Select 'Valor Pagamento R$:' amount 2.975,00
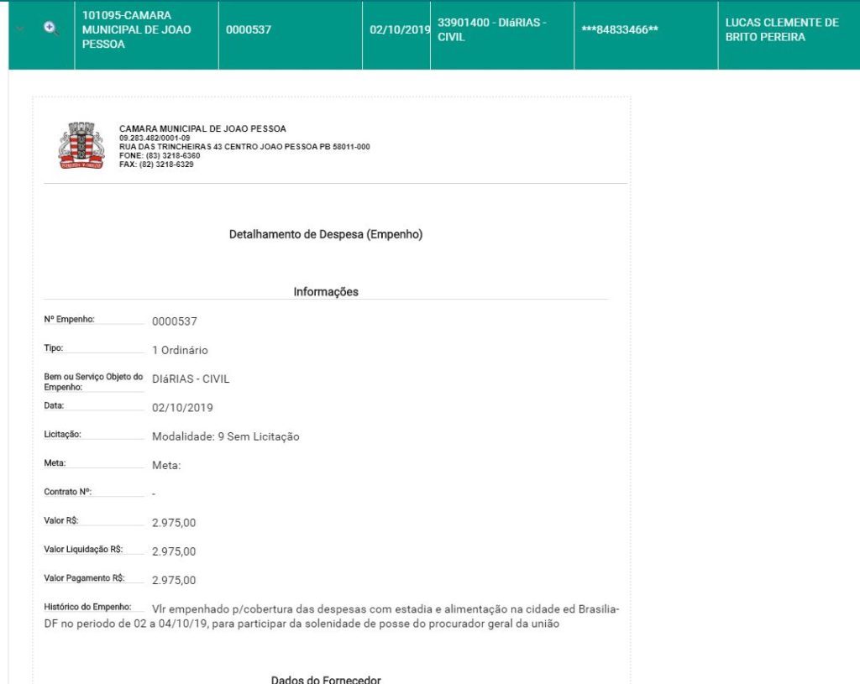Image resolution: width=860 pixels, height=684 pixels. point(174,581)
